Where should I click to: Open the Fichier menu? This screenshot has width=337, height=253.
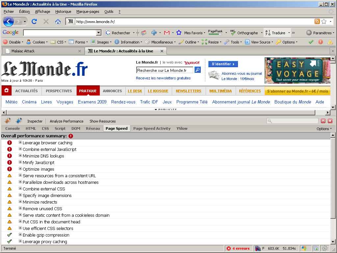click(9, 12)
